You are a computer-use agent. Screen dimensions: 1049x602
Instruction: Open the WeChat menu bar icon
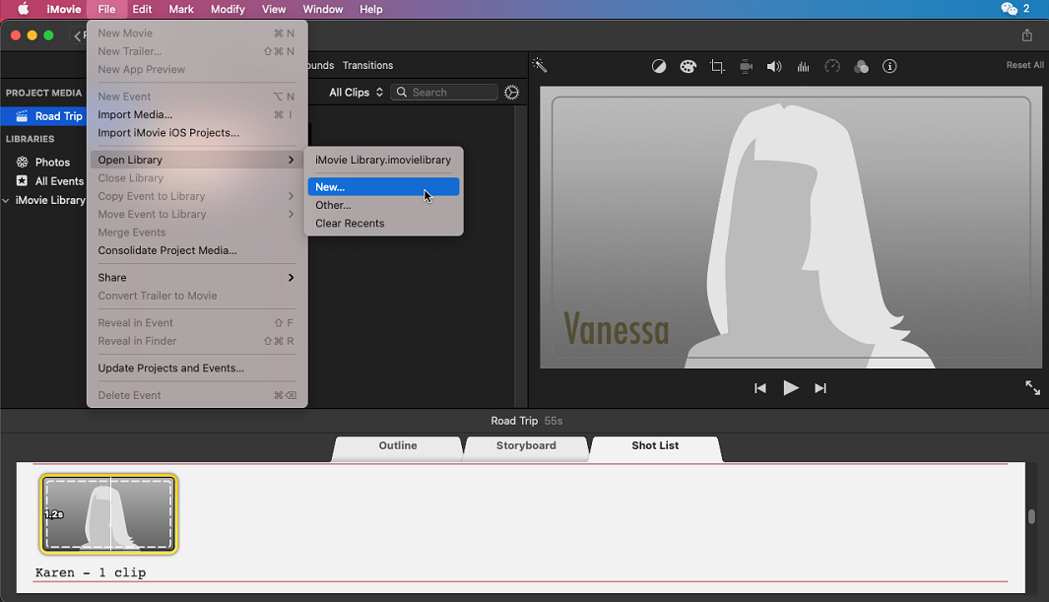1009,9
